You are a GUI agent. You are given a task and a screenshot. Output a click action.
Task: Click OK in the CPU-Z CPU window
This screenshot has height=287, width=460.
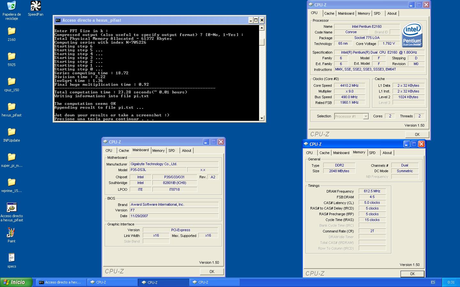[x=417, y=135]
